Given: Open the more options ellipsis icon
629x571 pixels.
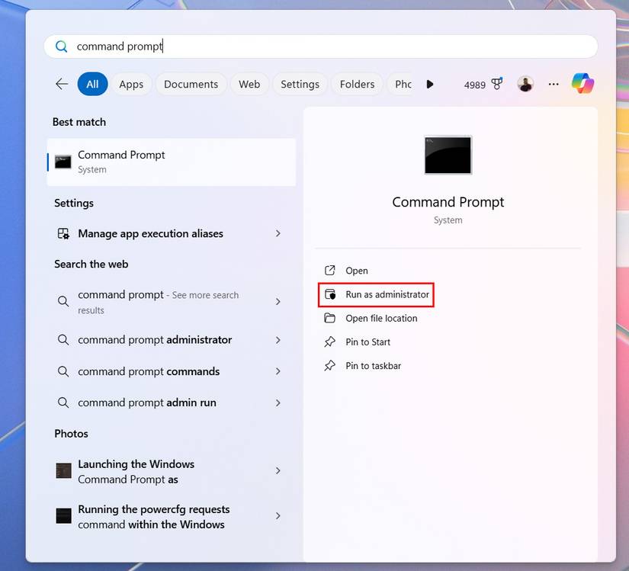Looking at the screenshot, I should pyautogui.click(x=553, y=85).
